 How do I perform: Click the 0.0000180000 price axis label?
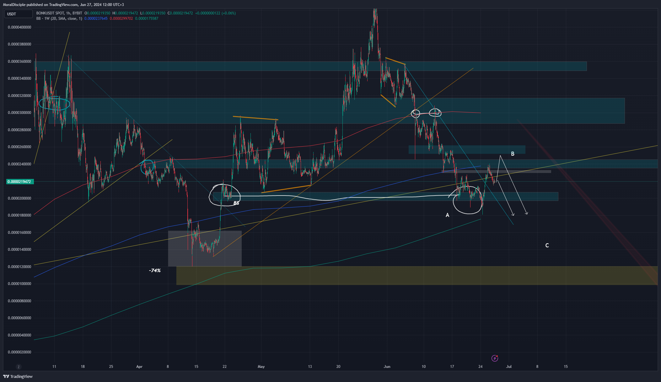(x=19, y=215)
